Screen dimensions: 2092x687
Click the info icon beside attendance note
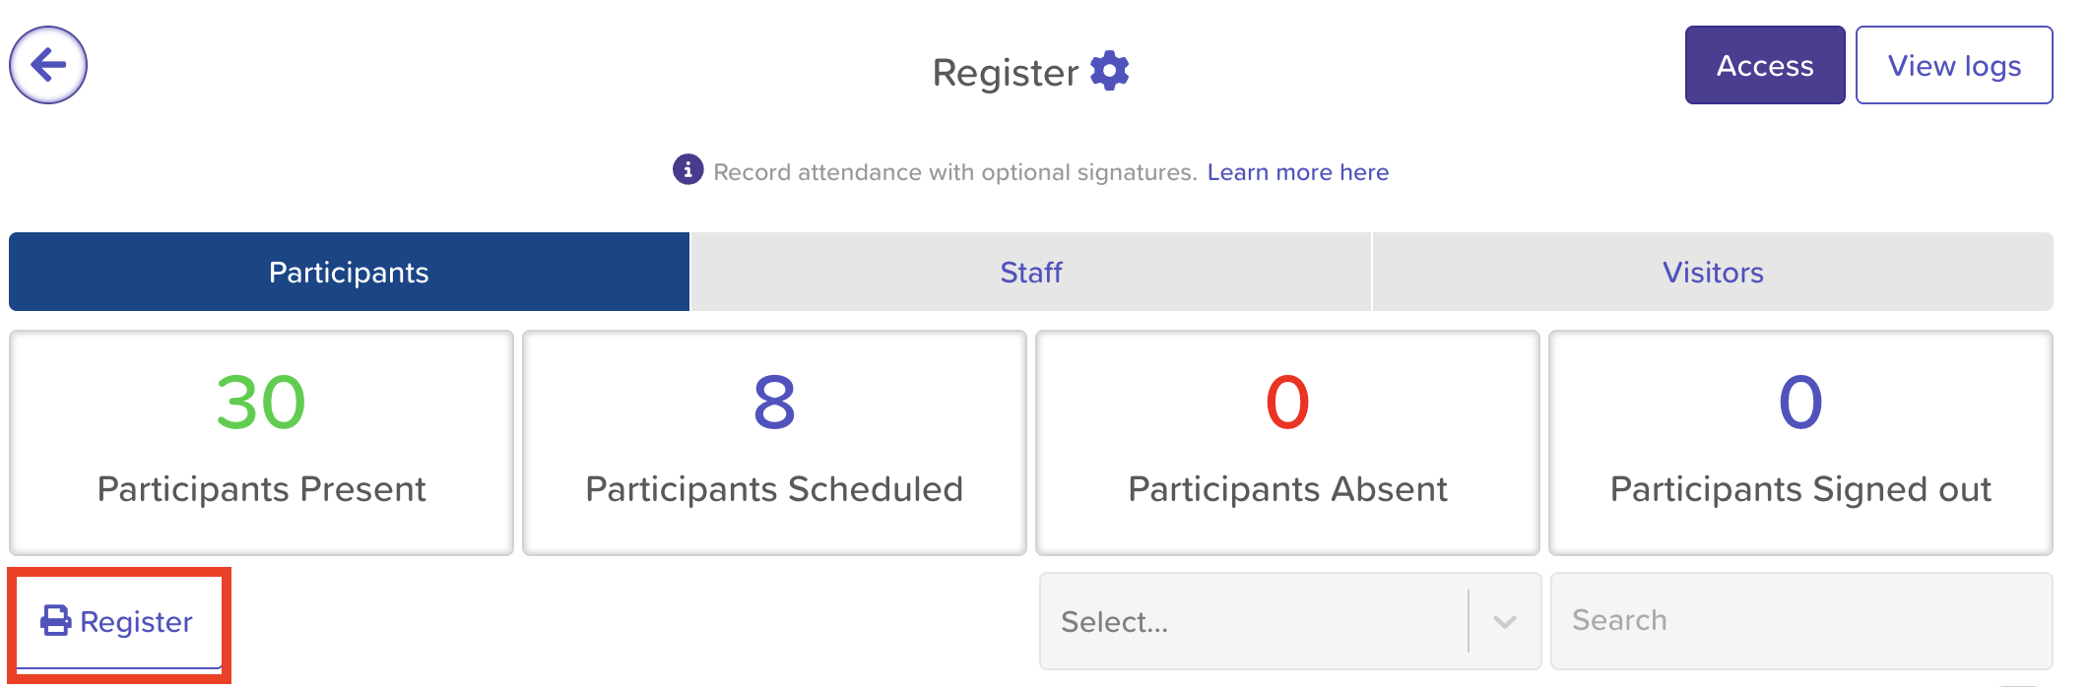coord(687,169)
